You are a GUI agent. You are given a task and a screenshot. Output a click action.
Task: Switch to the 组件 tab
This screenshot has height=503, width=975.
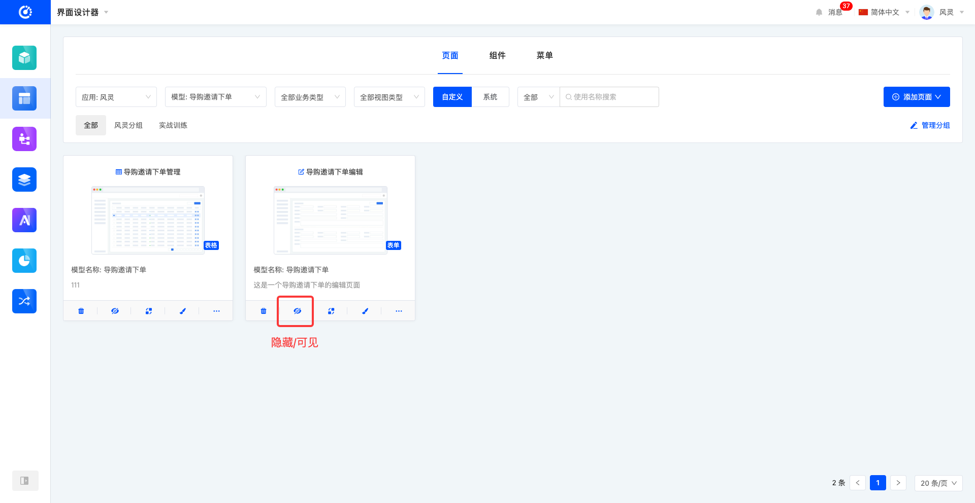[x=497, y=55]
